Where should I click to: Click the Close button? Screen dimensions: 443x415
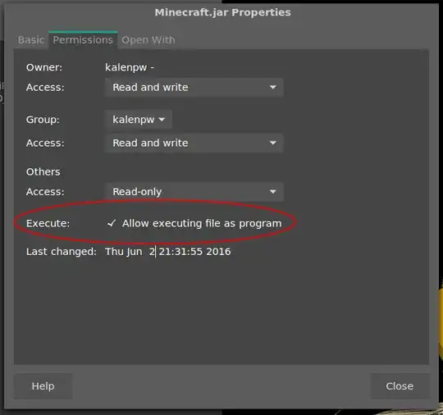tap(400, 386)
